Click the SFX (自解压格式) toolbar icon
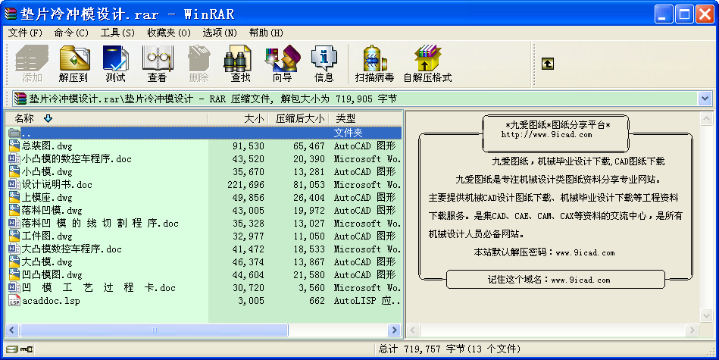 pos(427,63)
